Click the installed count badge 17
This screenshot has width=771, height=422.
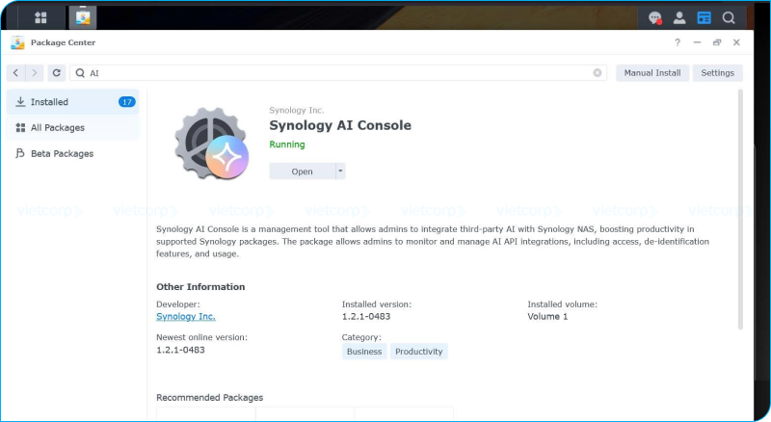pos(127,102)
